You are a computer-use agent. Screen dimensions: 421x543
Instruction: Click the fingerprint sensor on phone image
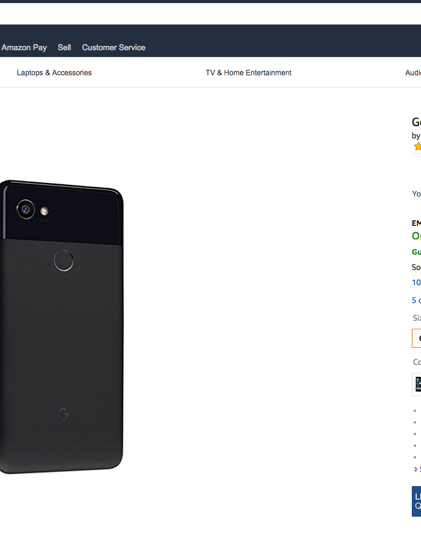64,261
